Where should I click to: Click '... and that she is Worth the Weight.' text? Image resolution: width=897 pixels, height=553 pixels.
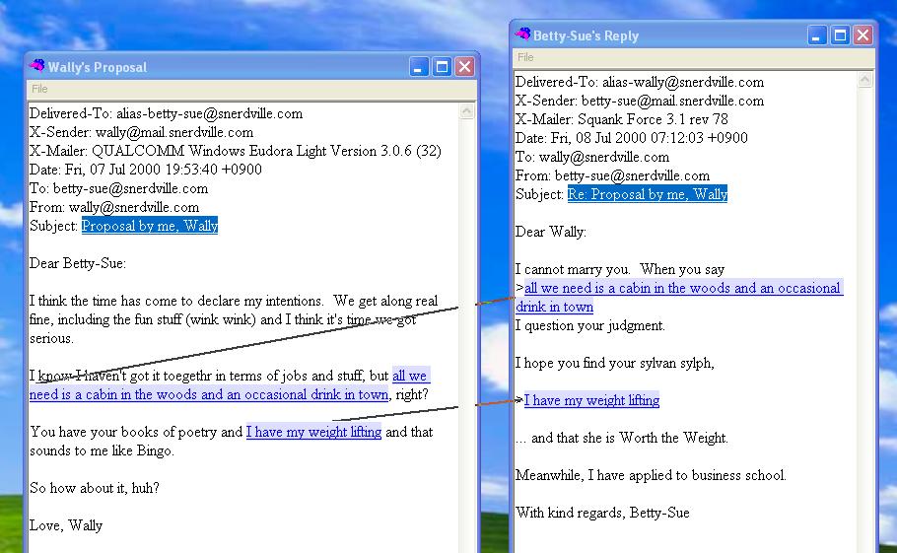click(622, 438)
